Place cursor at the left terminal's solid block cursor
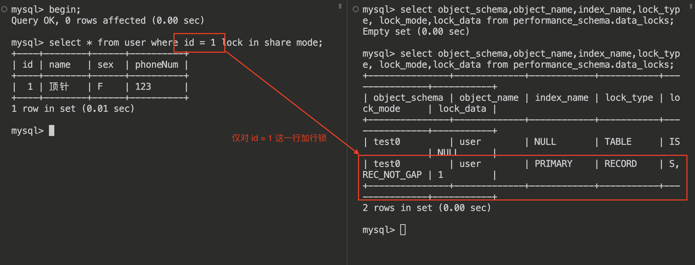Viewport: 695px width, 265px height. [x=52, y=130]
